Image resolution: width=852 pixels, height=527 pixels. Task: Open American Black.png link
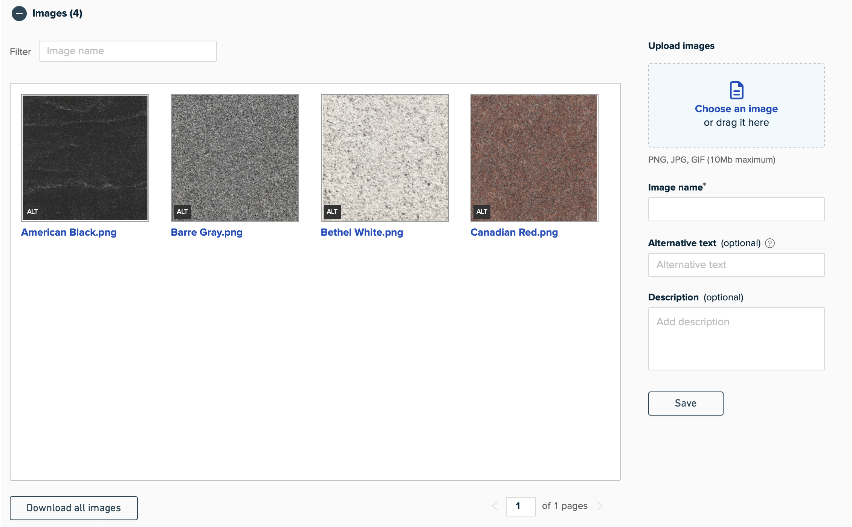click(x=69, y=232)
